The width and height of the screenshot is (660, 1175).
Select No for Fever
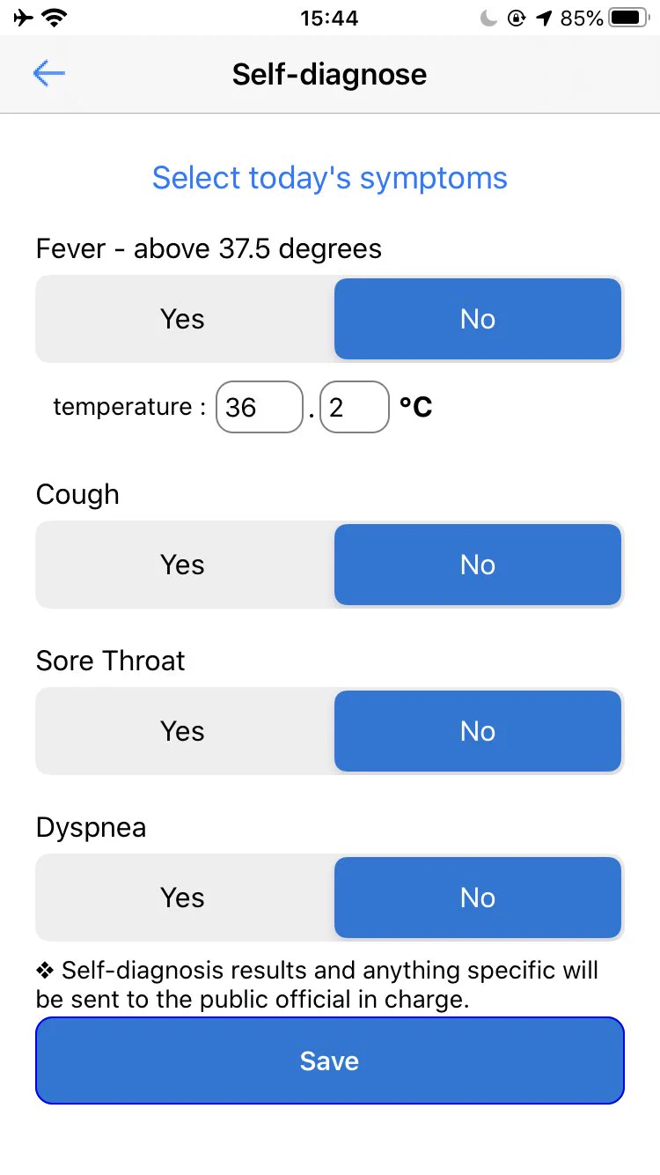pyautogui.click(x=478, y=319)
